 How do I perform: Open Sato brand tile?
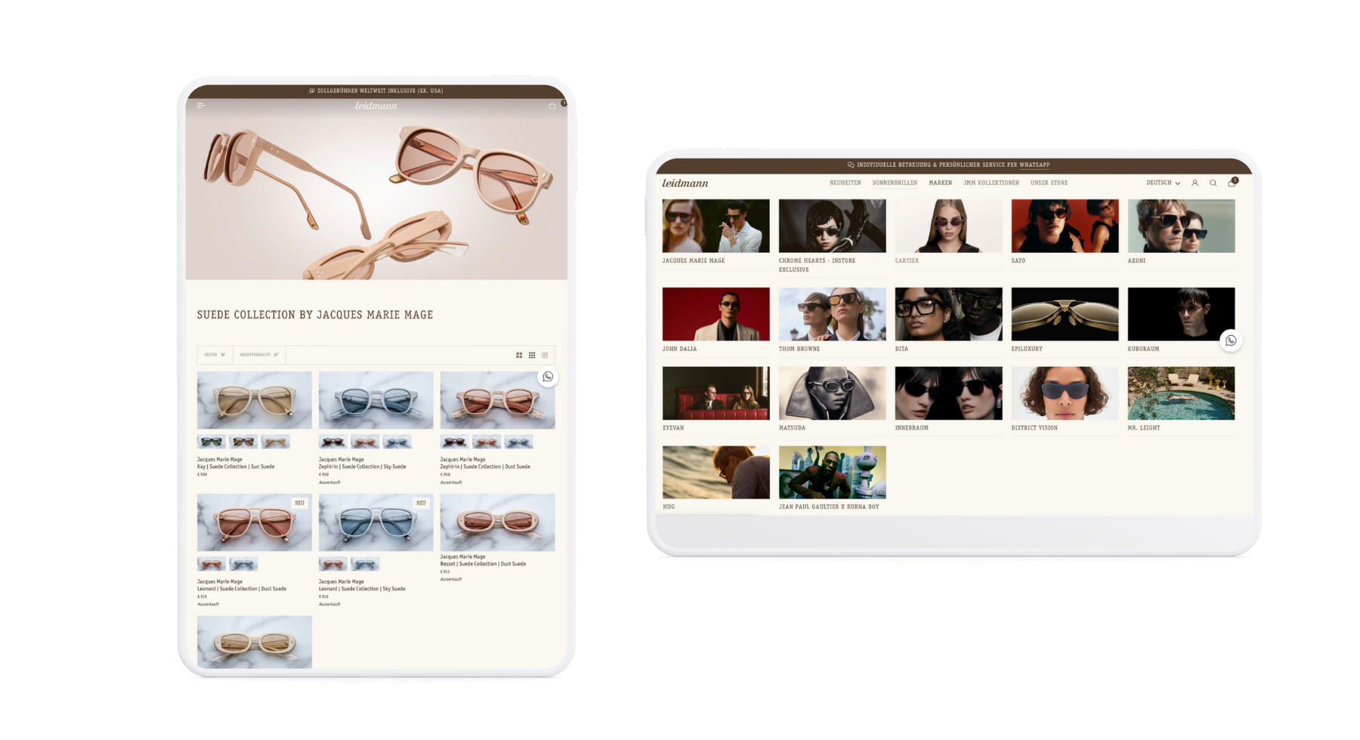coord(1065,226)
